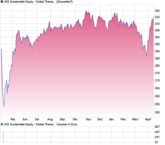This screenshot has height=145, width=165.
Task: Click the 60T volume axis label
Action: coord(157,127)
